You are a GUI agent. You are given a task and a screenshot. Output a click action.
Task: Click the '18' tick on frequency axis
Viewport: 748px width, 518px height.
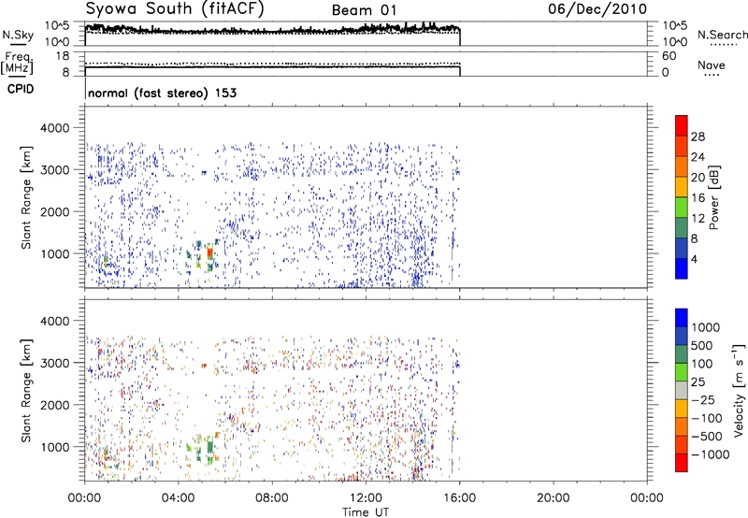coord(63,56)
